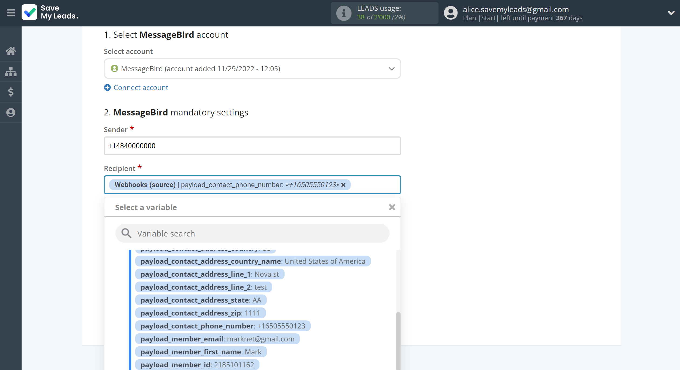Select payload_member_email variable
This screenshot has width=680, height=370.
pos(217,339)
